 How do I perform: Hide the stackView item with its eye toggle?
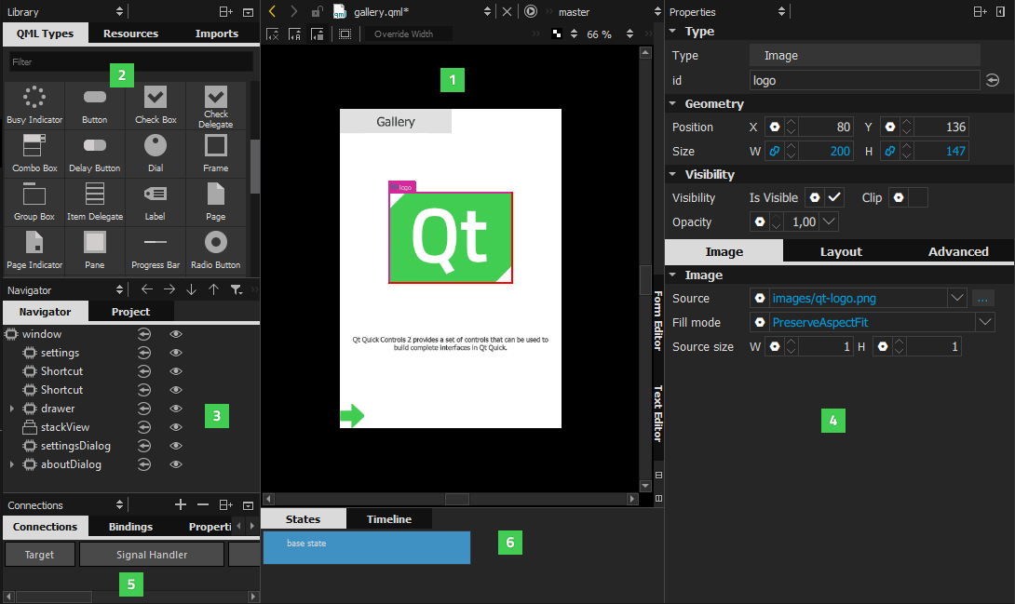click(x=175, y=427)
